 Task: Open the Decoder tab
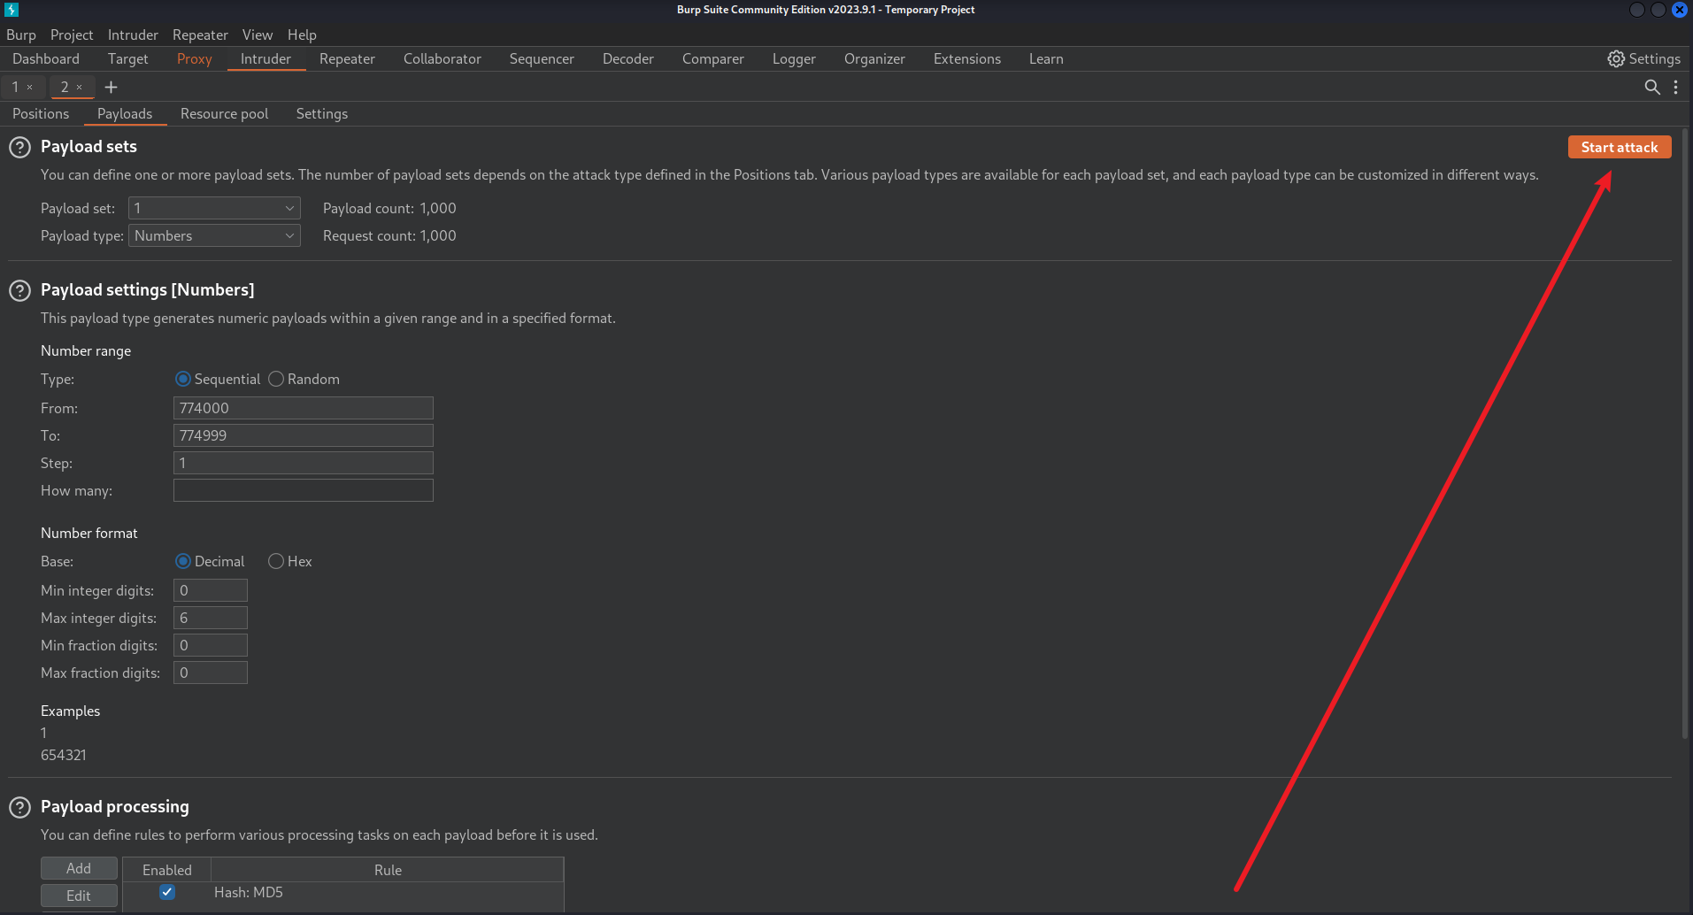click(x=628, y=58)
